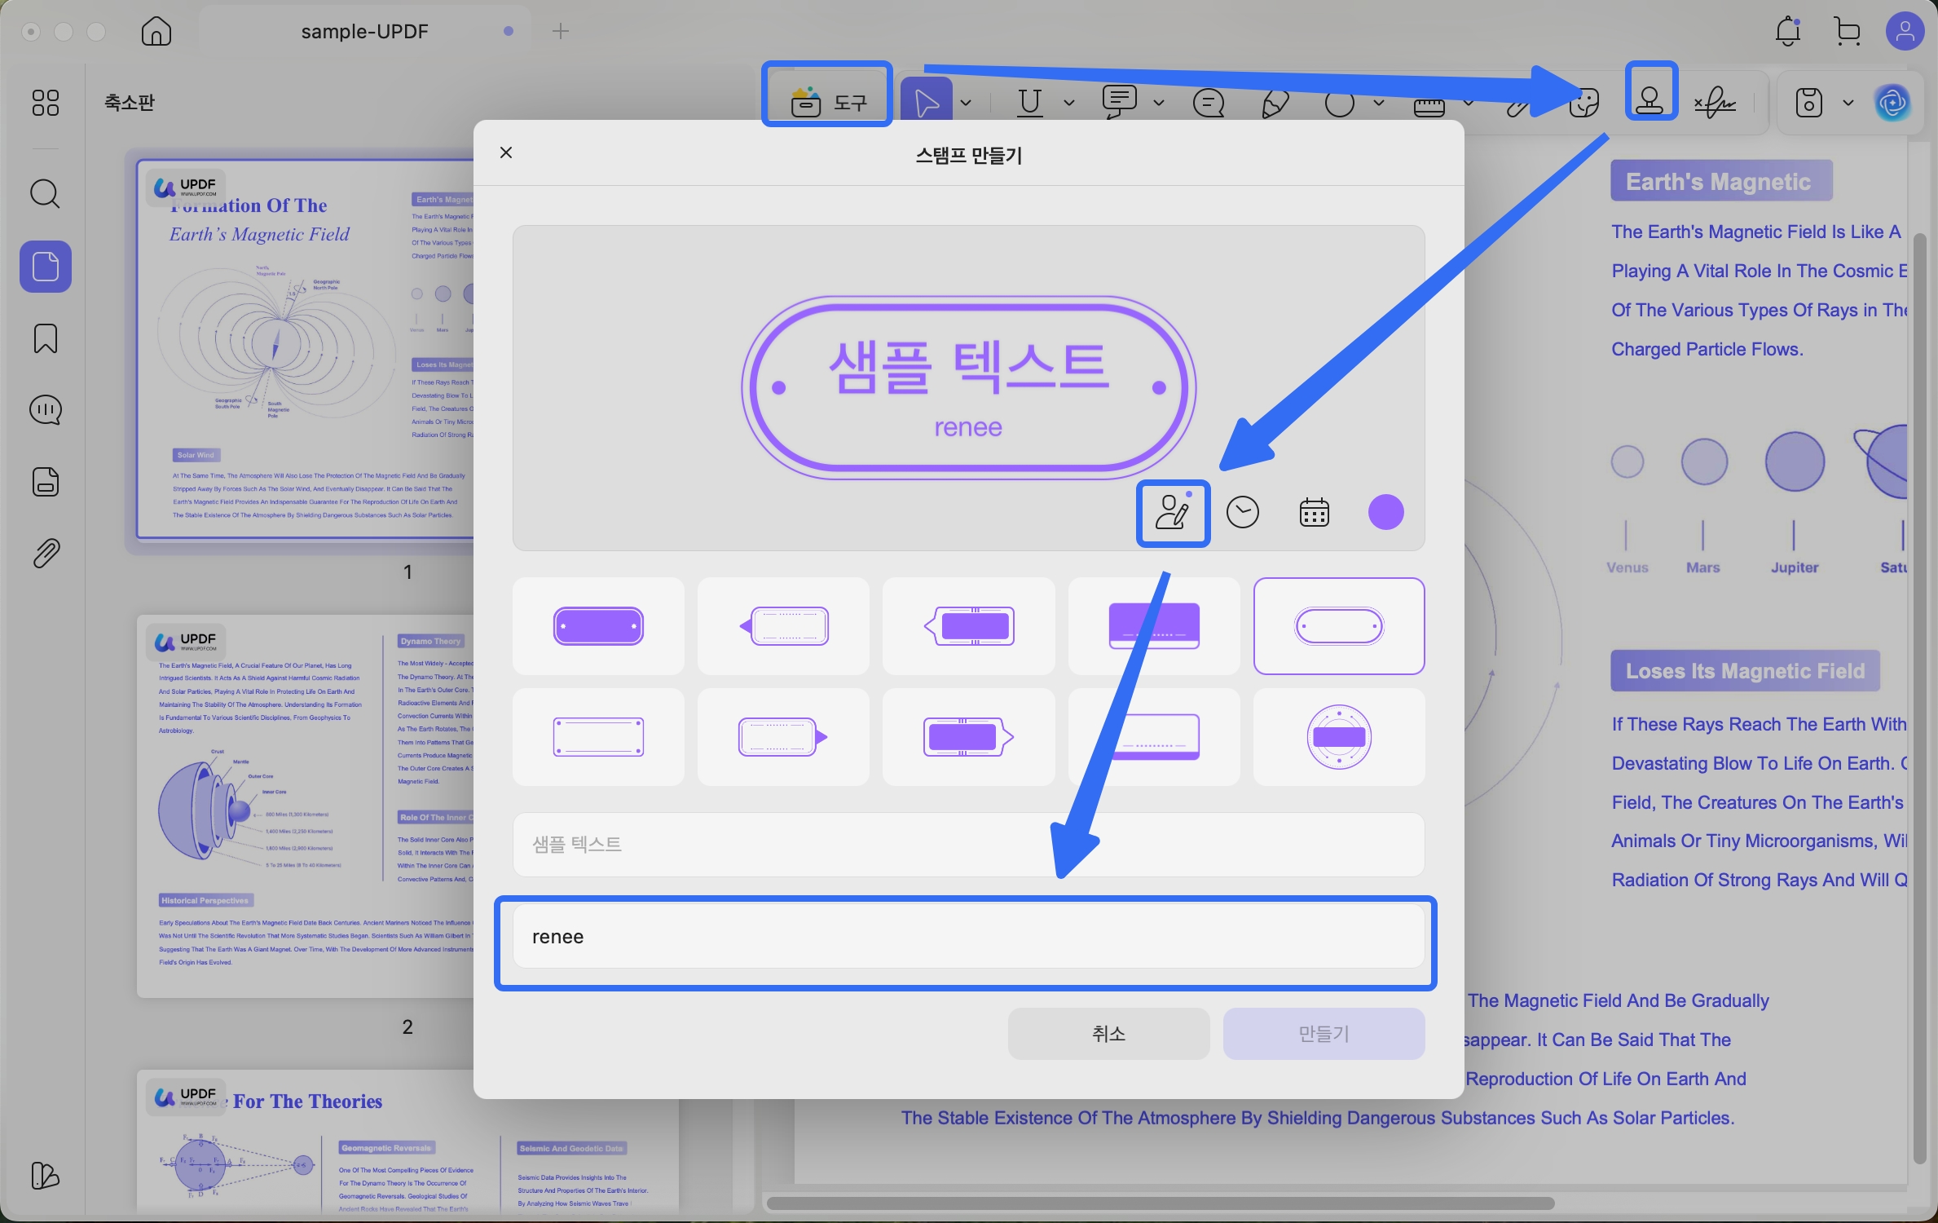
Task: Select the Pencil drawing tool
Action: [1275, 103]
